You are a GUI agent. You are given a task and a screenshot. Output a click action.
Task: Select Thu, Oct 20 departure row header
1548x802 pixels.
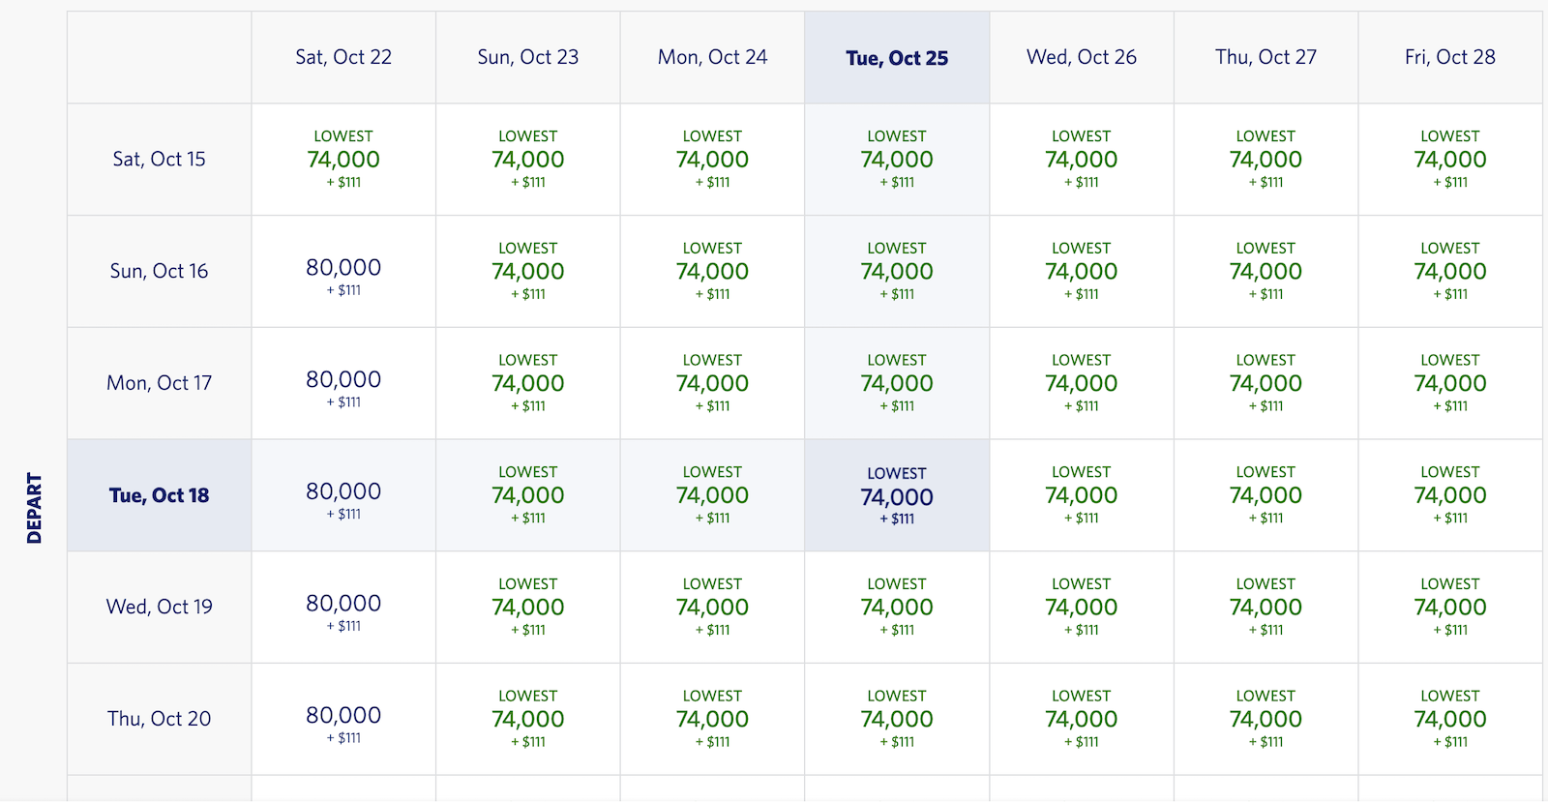pos(160,719)
